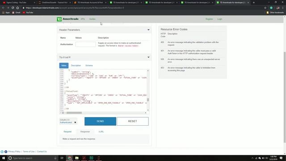286x161 pixels.
Task: Open File Explorer from the taskbar
Action: 77,158
